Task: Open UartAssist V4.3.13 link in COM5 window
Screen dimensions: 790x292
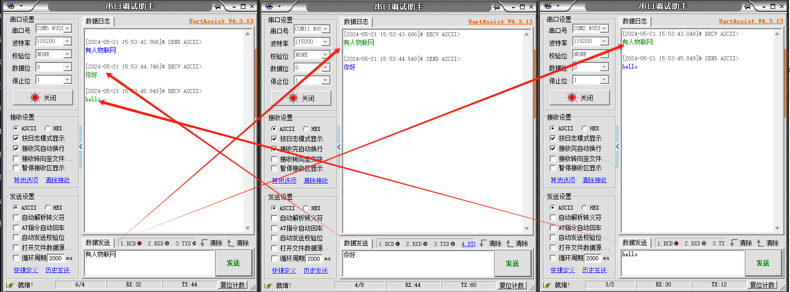Action: click(221, 21)
